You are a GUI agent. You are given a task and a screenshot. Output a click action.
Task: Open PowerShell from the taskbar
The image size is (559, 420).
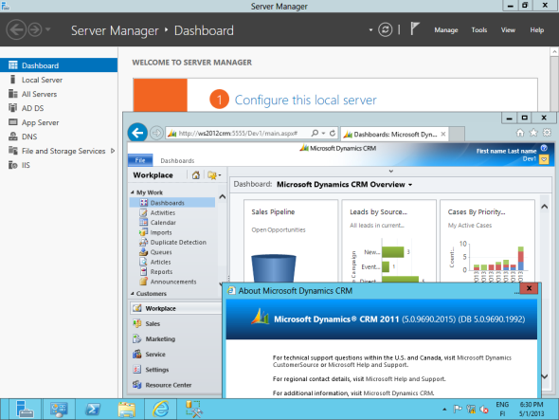(x=93, y=409)
